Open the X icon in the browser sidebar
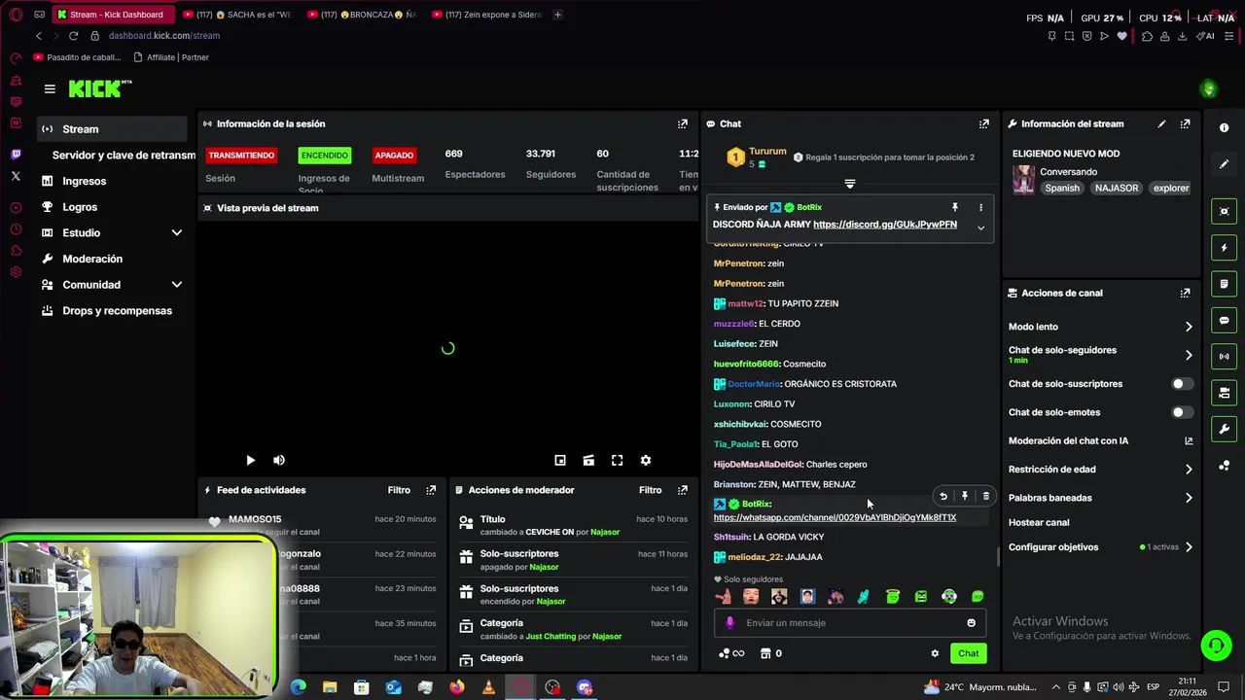This screenshot has width=1245, height=700. (16, 176)
